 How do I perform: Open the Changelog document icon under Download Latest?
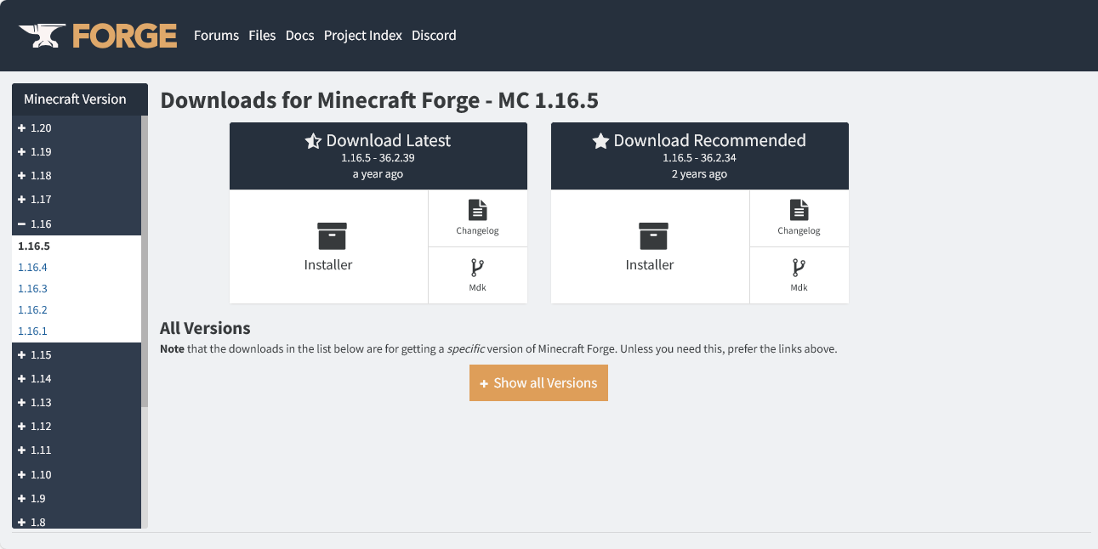point(478,210)
